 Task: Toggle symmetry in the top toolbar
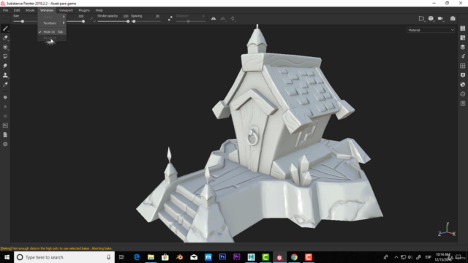click(x=214, y=18)
